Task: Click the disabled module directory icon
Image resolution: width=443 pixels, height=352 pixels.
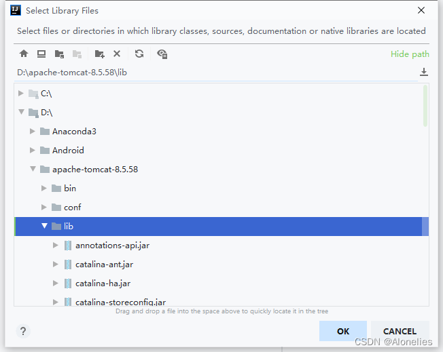Action: (x=77, y=54)
